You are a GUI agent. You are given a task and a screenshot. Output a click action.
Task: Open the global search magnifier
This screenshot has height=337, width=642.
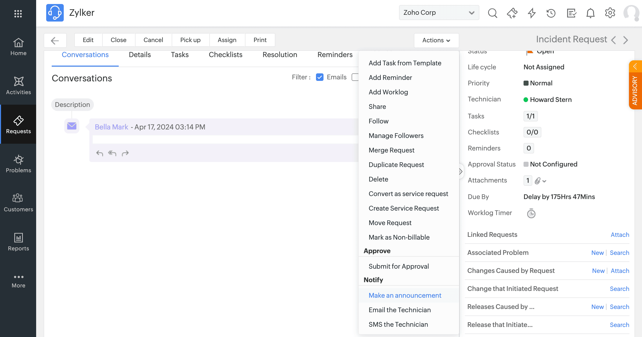click(492, 13)
